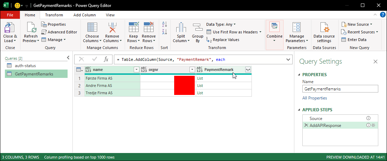Click List link in row 3
The width and height of the screenshot is (387, 161).
(x=200, y=93)
